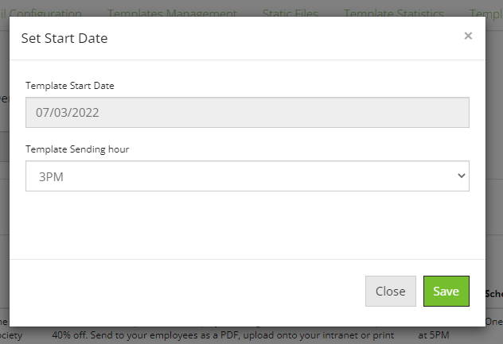Switch to the Templates Management tab
This screenshot has height=344, width=503.
[172, 14]
